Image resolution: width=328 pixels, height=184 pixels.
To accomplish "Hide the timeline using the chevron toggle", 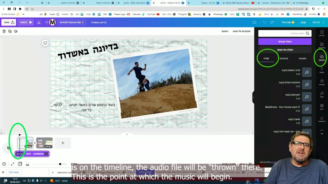I will pyautogui.click(x=127, y=134).
